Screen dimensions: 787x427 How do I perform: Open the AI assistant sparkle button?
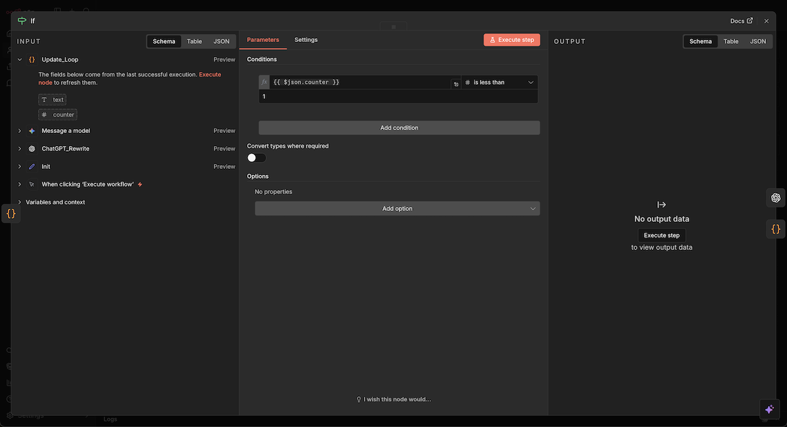(769, 409)
